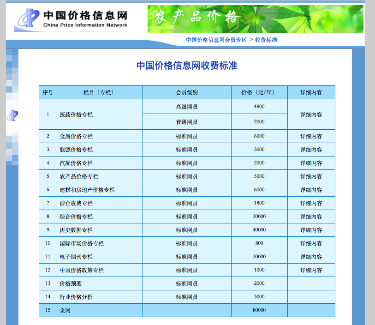
Task: Click the price 1000 cell
Action: pyautogui.click(x=259, y=271)
